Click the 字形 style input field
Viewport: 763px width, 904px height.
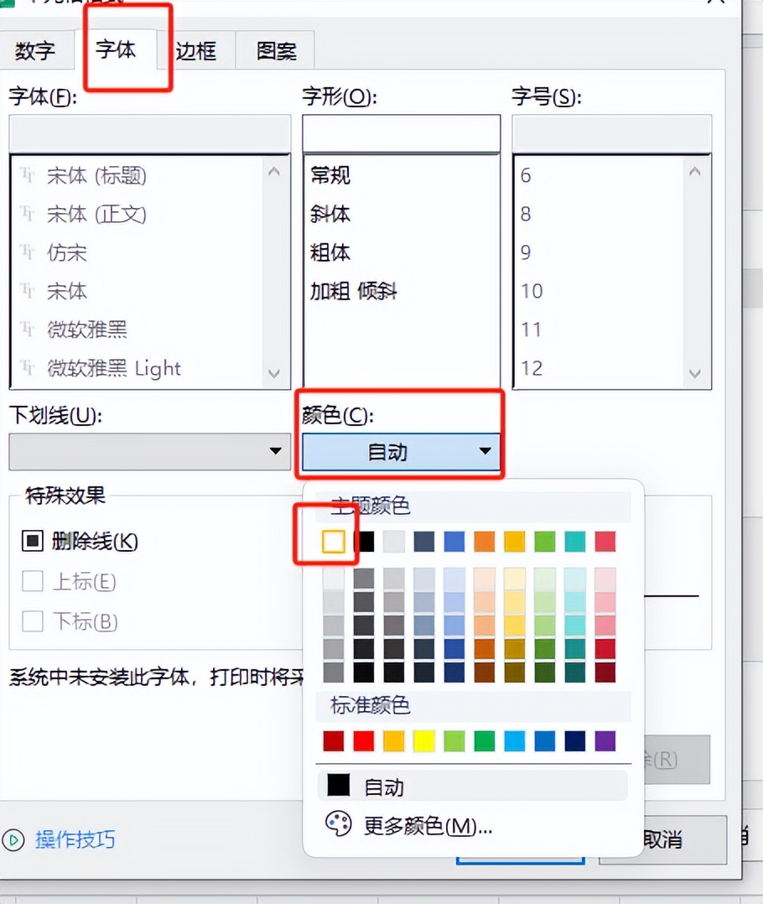pyautogui.click(x=401, y=134)
